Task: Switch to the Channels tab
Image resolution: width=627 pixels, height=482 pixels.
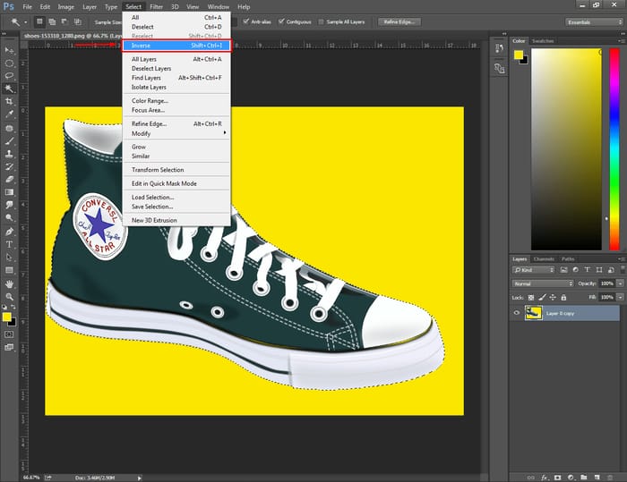Action: pos(544,258)
